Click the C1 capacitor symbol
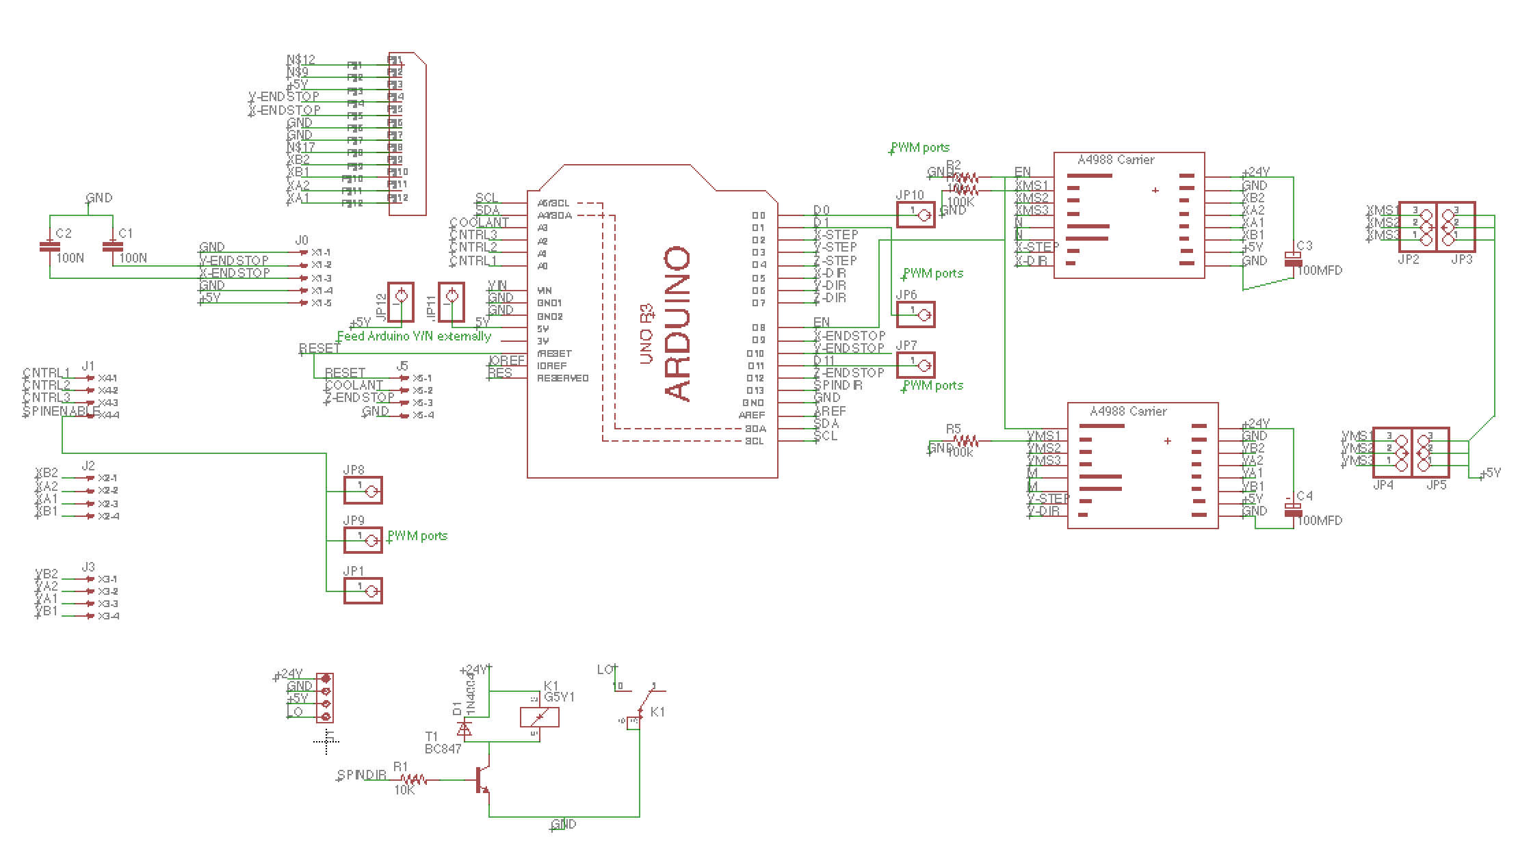Viewport: 1531px width, 856px height. tap(112, 246)
